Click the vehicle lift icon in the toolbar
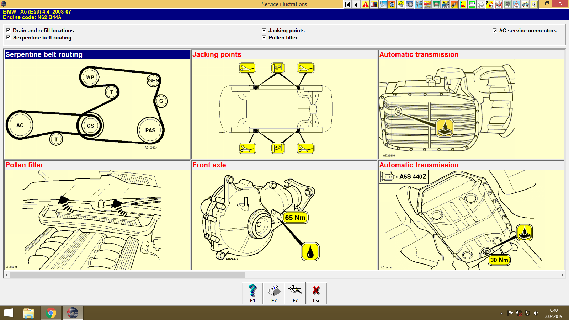This screenshot has width=569, height=320. pyautogui.click(x=436, y=4)
